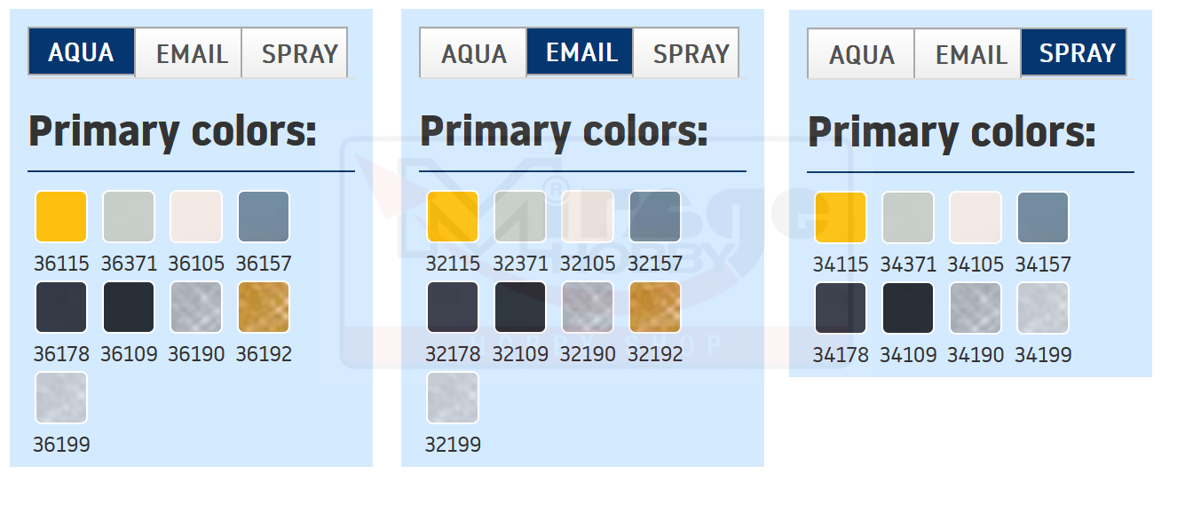Switch to the AQUA tab in left panel
Image resolution: width=1193 pixels, height=505 pixels.
pyautogui.click(x=81, y=52)
